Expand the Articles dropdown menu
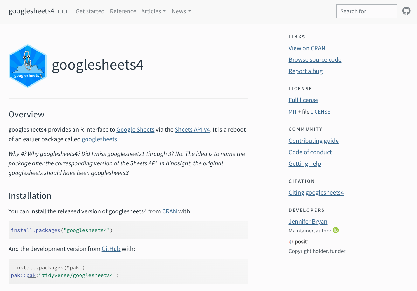417x291 pixels. click(x=154, y=11)
